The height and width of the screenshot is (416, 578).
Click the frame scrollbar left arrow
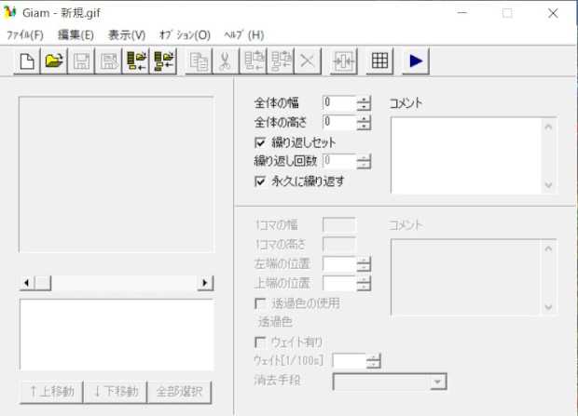coord(26,283)
